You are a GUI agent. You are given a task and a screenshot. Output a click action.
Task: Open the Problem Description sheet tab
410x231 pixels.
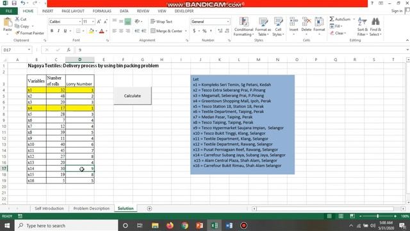point(91,209)
